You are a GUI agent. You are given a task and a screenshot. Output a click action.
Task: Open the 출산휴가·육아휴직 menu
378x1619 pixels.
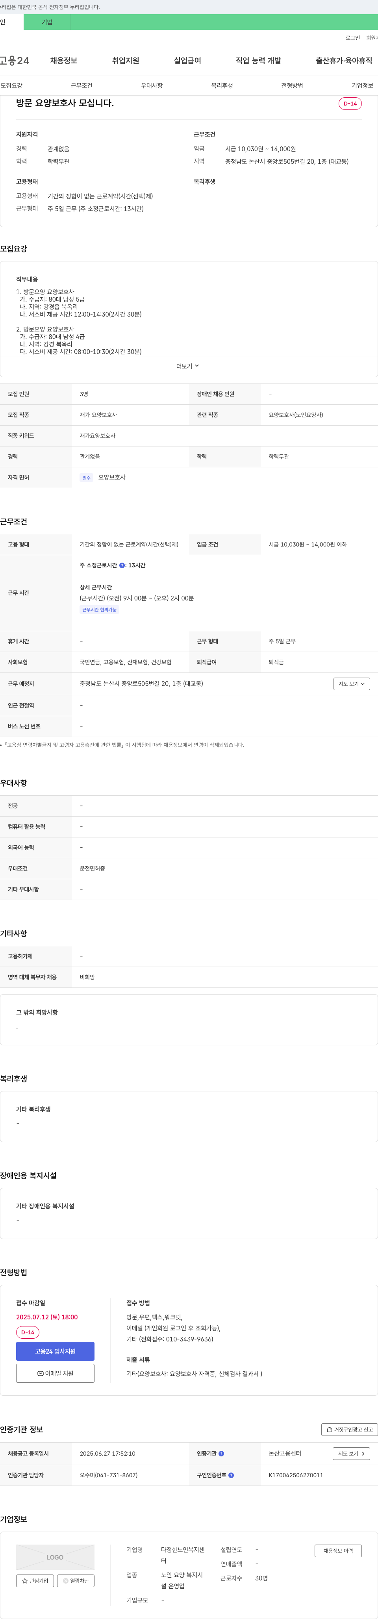click(344, 60)
